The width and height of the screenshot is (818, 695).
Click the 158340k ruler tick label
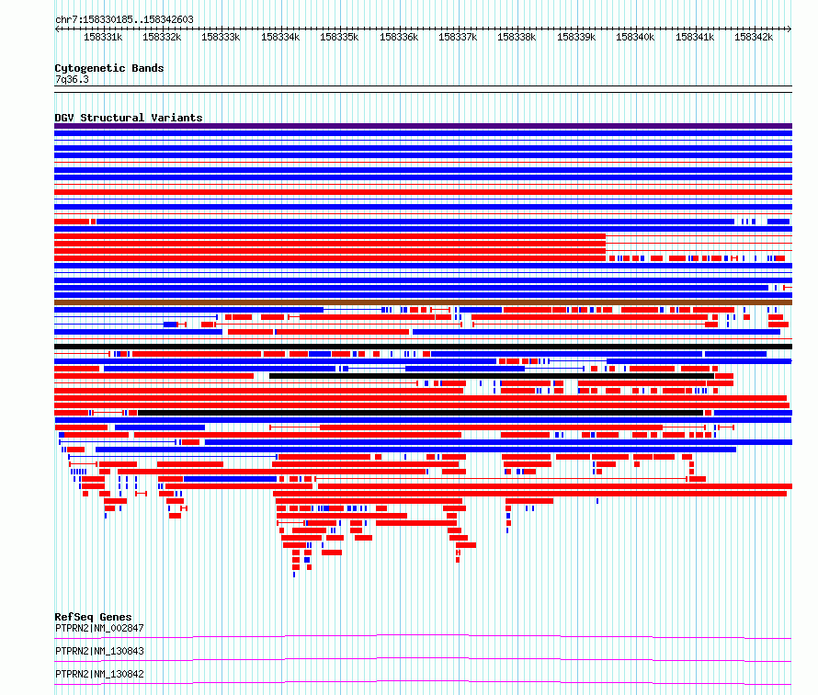click(635, 37)
